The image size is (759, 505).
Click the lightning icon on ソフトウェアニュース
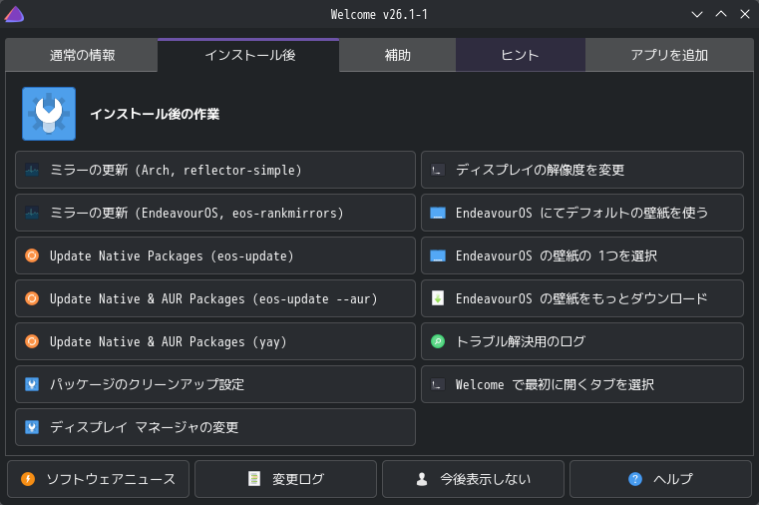28,479
